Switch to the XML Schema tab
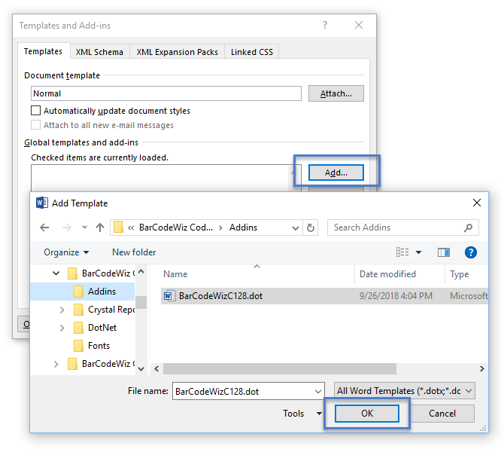The image size is (504, 452). tap(99, 52)
